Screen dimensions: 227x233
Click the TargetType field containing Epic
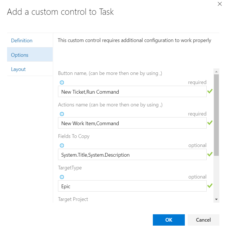(132, 186)
